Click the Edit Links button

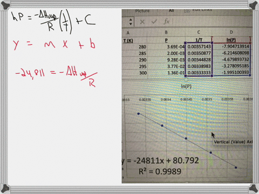click(202, 10)
